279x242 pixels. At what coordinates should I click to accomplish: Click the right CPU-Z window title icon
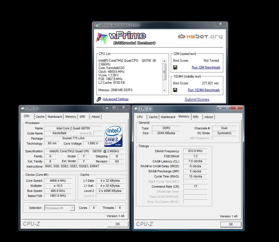tap(136, 109)
